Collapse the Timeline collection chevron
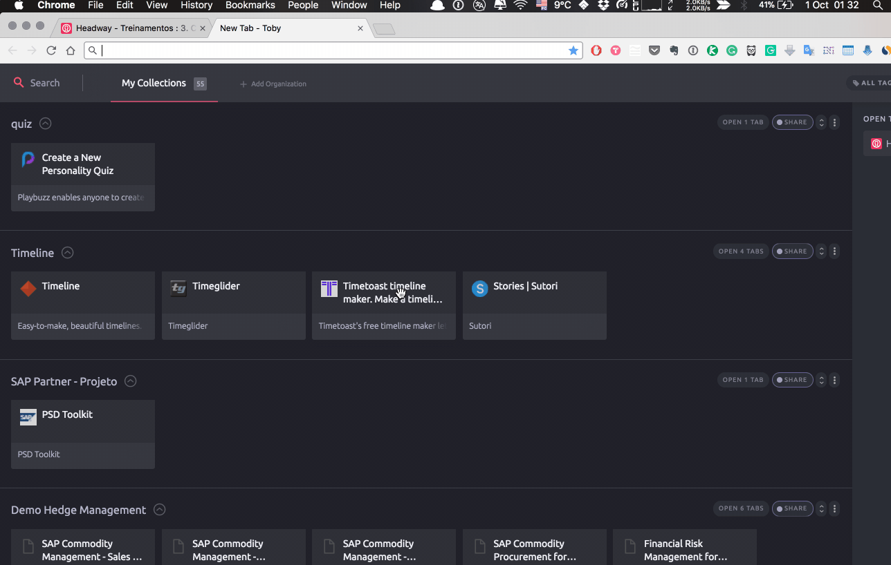Screen dimensions: 891x565 pos(67,253)
